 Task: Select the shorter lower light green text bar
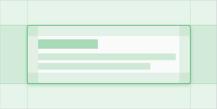pos(94,66)
